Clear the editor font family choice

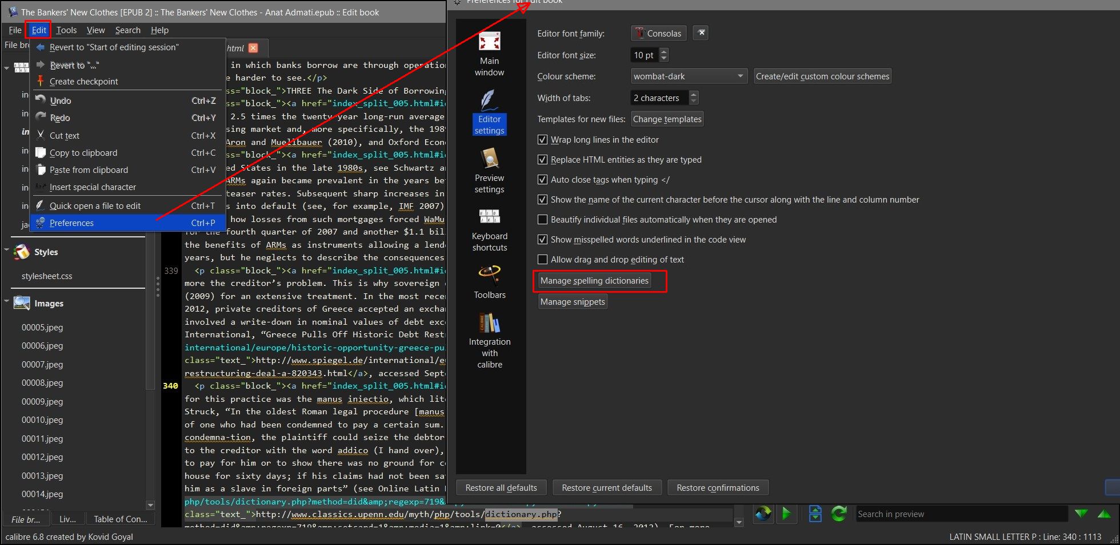pyautogui.click(x=701, y=33)
